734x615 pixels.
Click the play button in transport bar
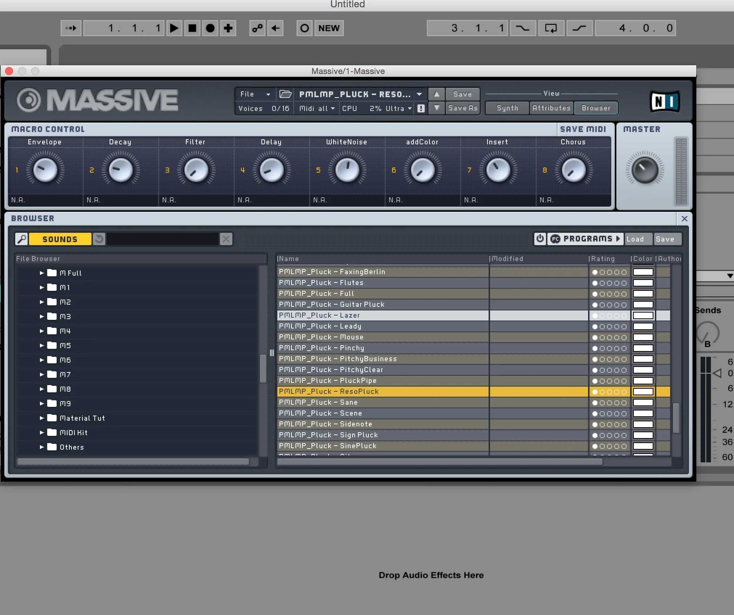174,28
